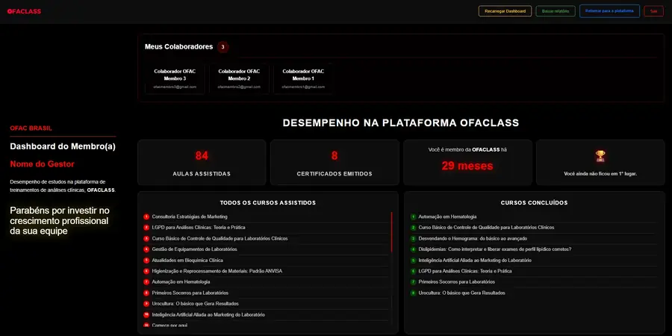Select Curso Básico de Controle in completed list
Screen dimensions: 672x336
486,228
